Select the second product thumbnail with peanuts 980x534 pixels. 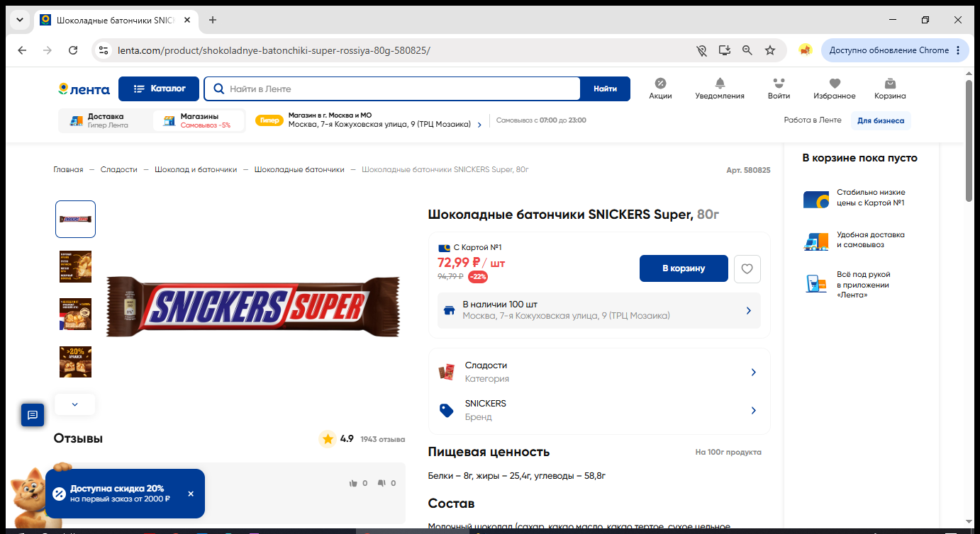(x=75, y=266)
